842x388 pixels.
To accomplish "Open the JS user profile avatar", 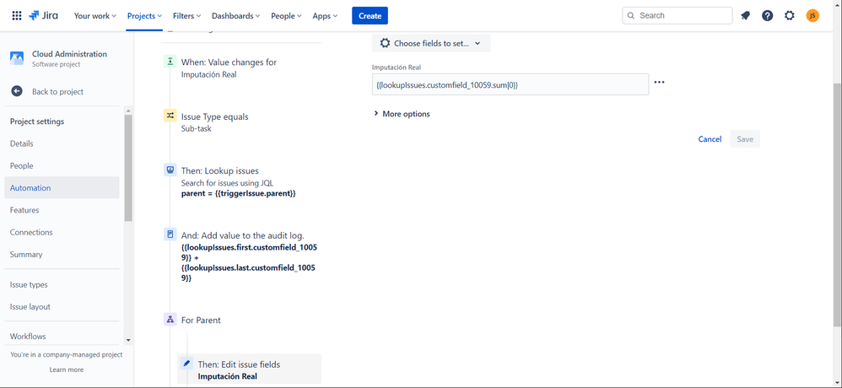I will point(812,15).
